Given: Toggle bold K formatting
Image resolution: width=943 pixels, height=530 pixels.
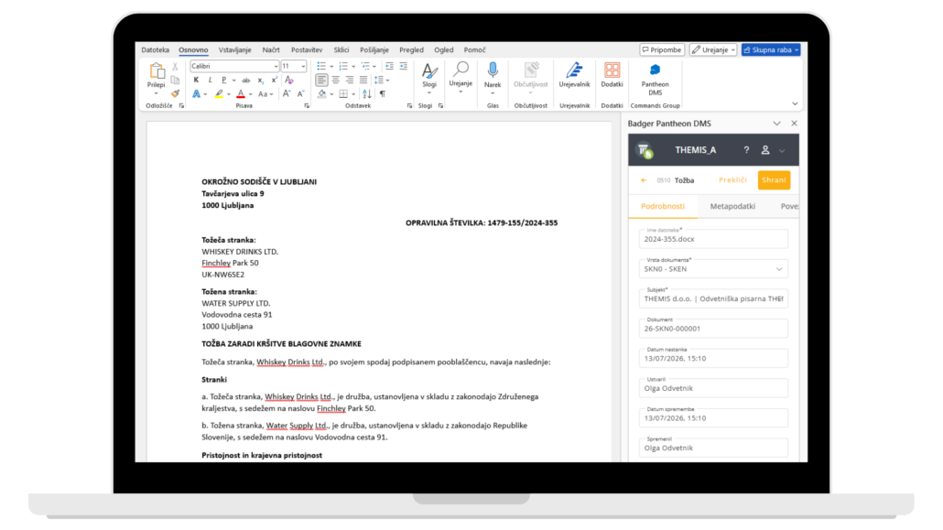Looking at the screenshot, I should [x=196, y=80].
